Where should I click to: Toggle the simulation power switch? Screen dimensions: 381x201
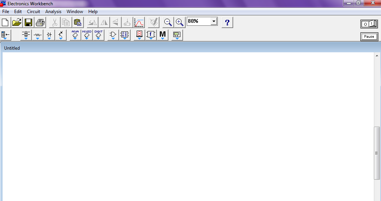369,24
